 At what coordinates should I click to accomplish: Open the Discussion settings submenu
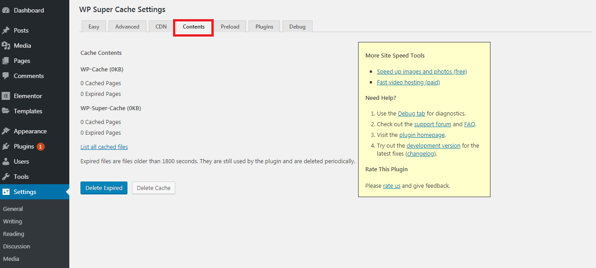[17, 246]
